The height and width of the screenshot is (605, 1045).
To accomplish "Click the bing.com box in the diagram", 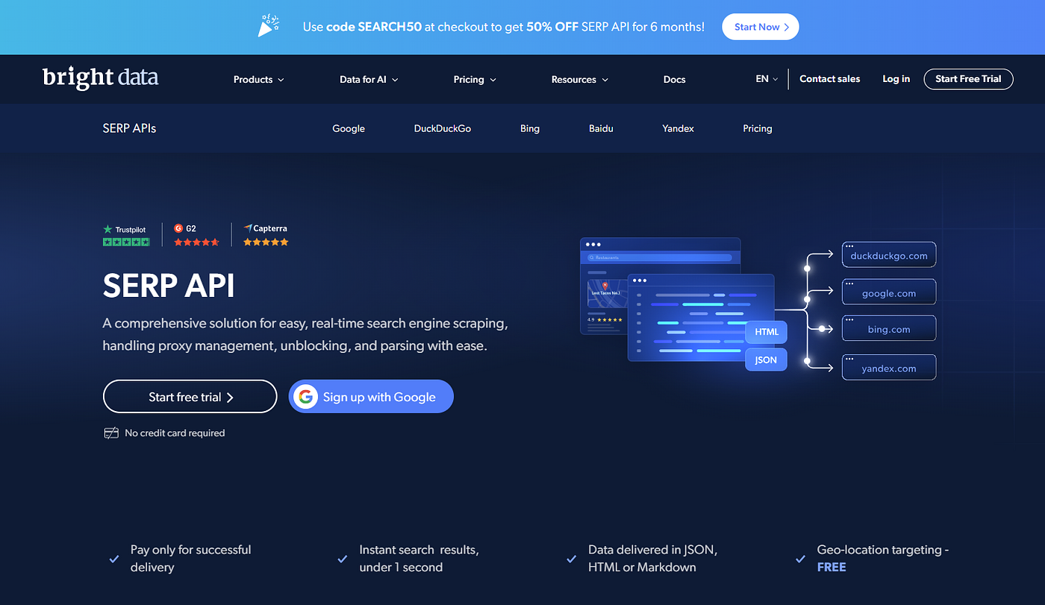I will (x=889, y=328).
